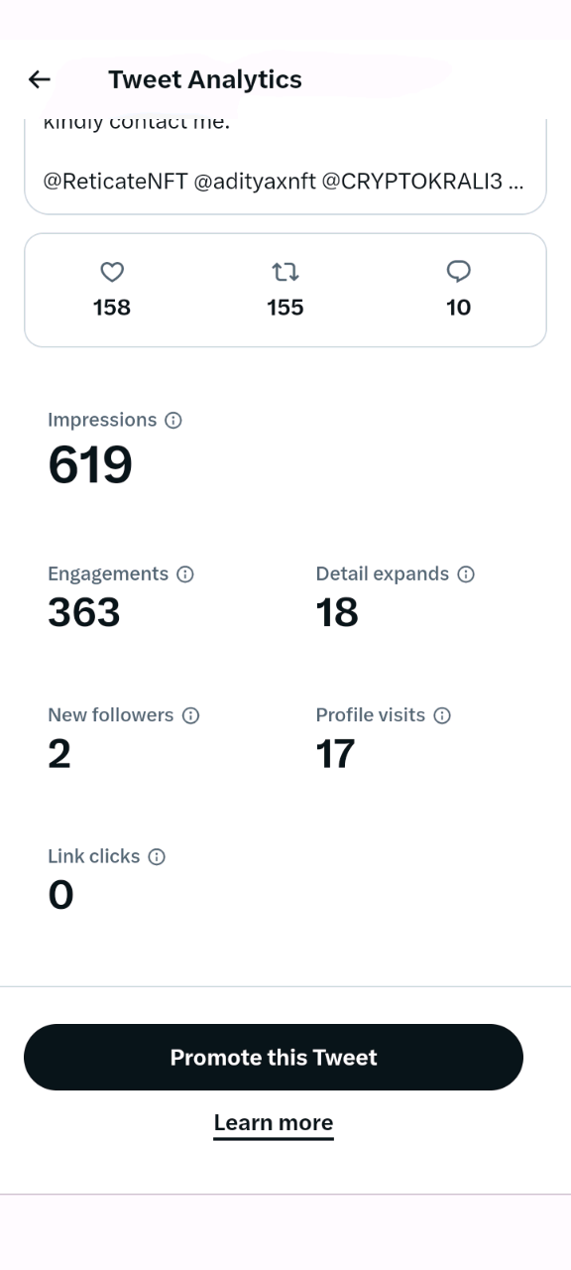Open the Profile visits info icon
The width and height of the screenshot is (571, 1270).
coord(442,715)
